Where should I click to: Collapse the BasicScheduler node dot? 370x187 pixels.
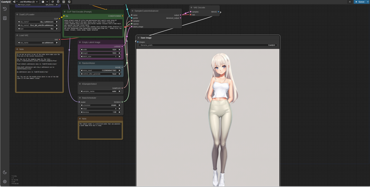(x=80, y=98)
